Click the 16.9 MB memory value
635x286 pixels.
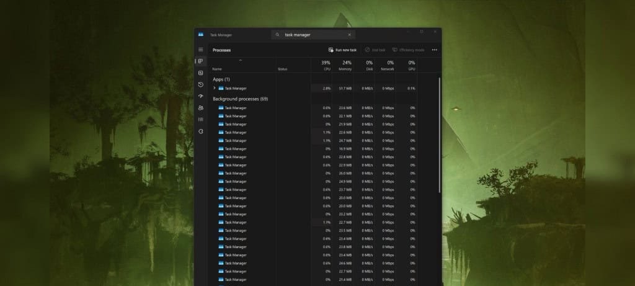[345, 149]
